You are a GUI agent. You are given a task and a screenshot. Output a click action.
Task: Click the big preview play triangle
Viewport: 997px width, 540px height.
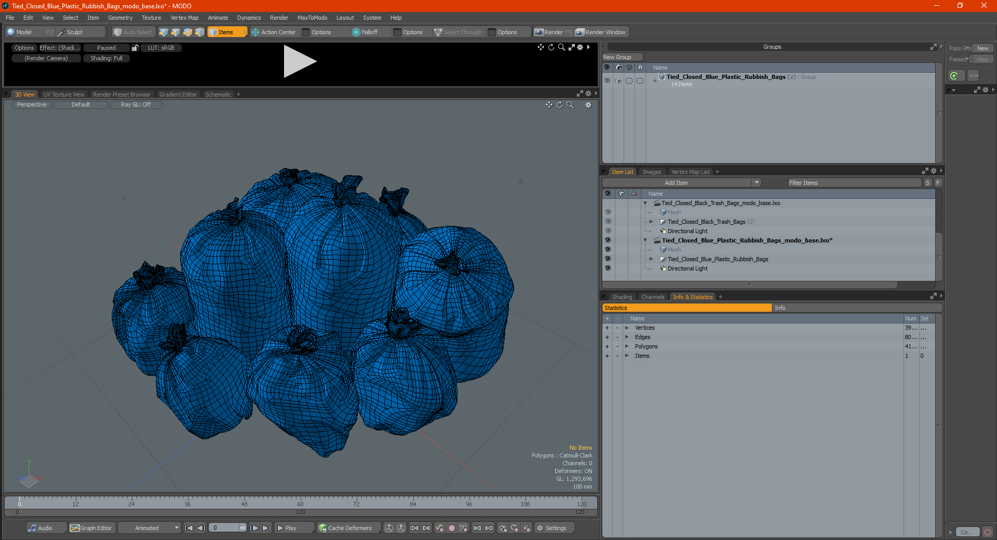coord(300,61)
